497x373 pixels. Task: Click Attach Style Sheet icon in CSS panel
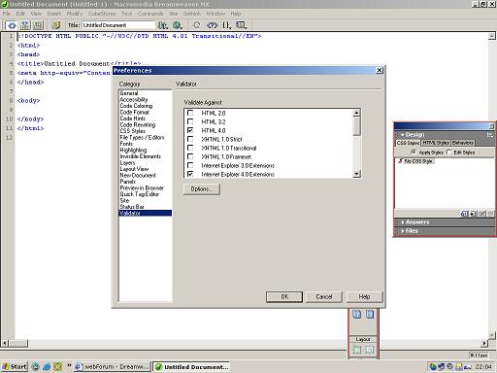[x=464, y=214]
